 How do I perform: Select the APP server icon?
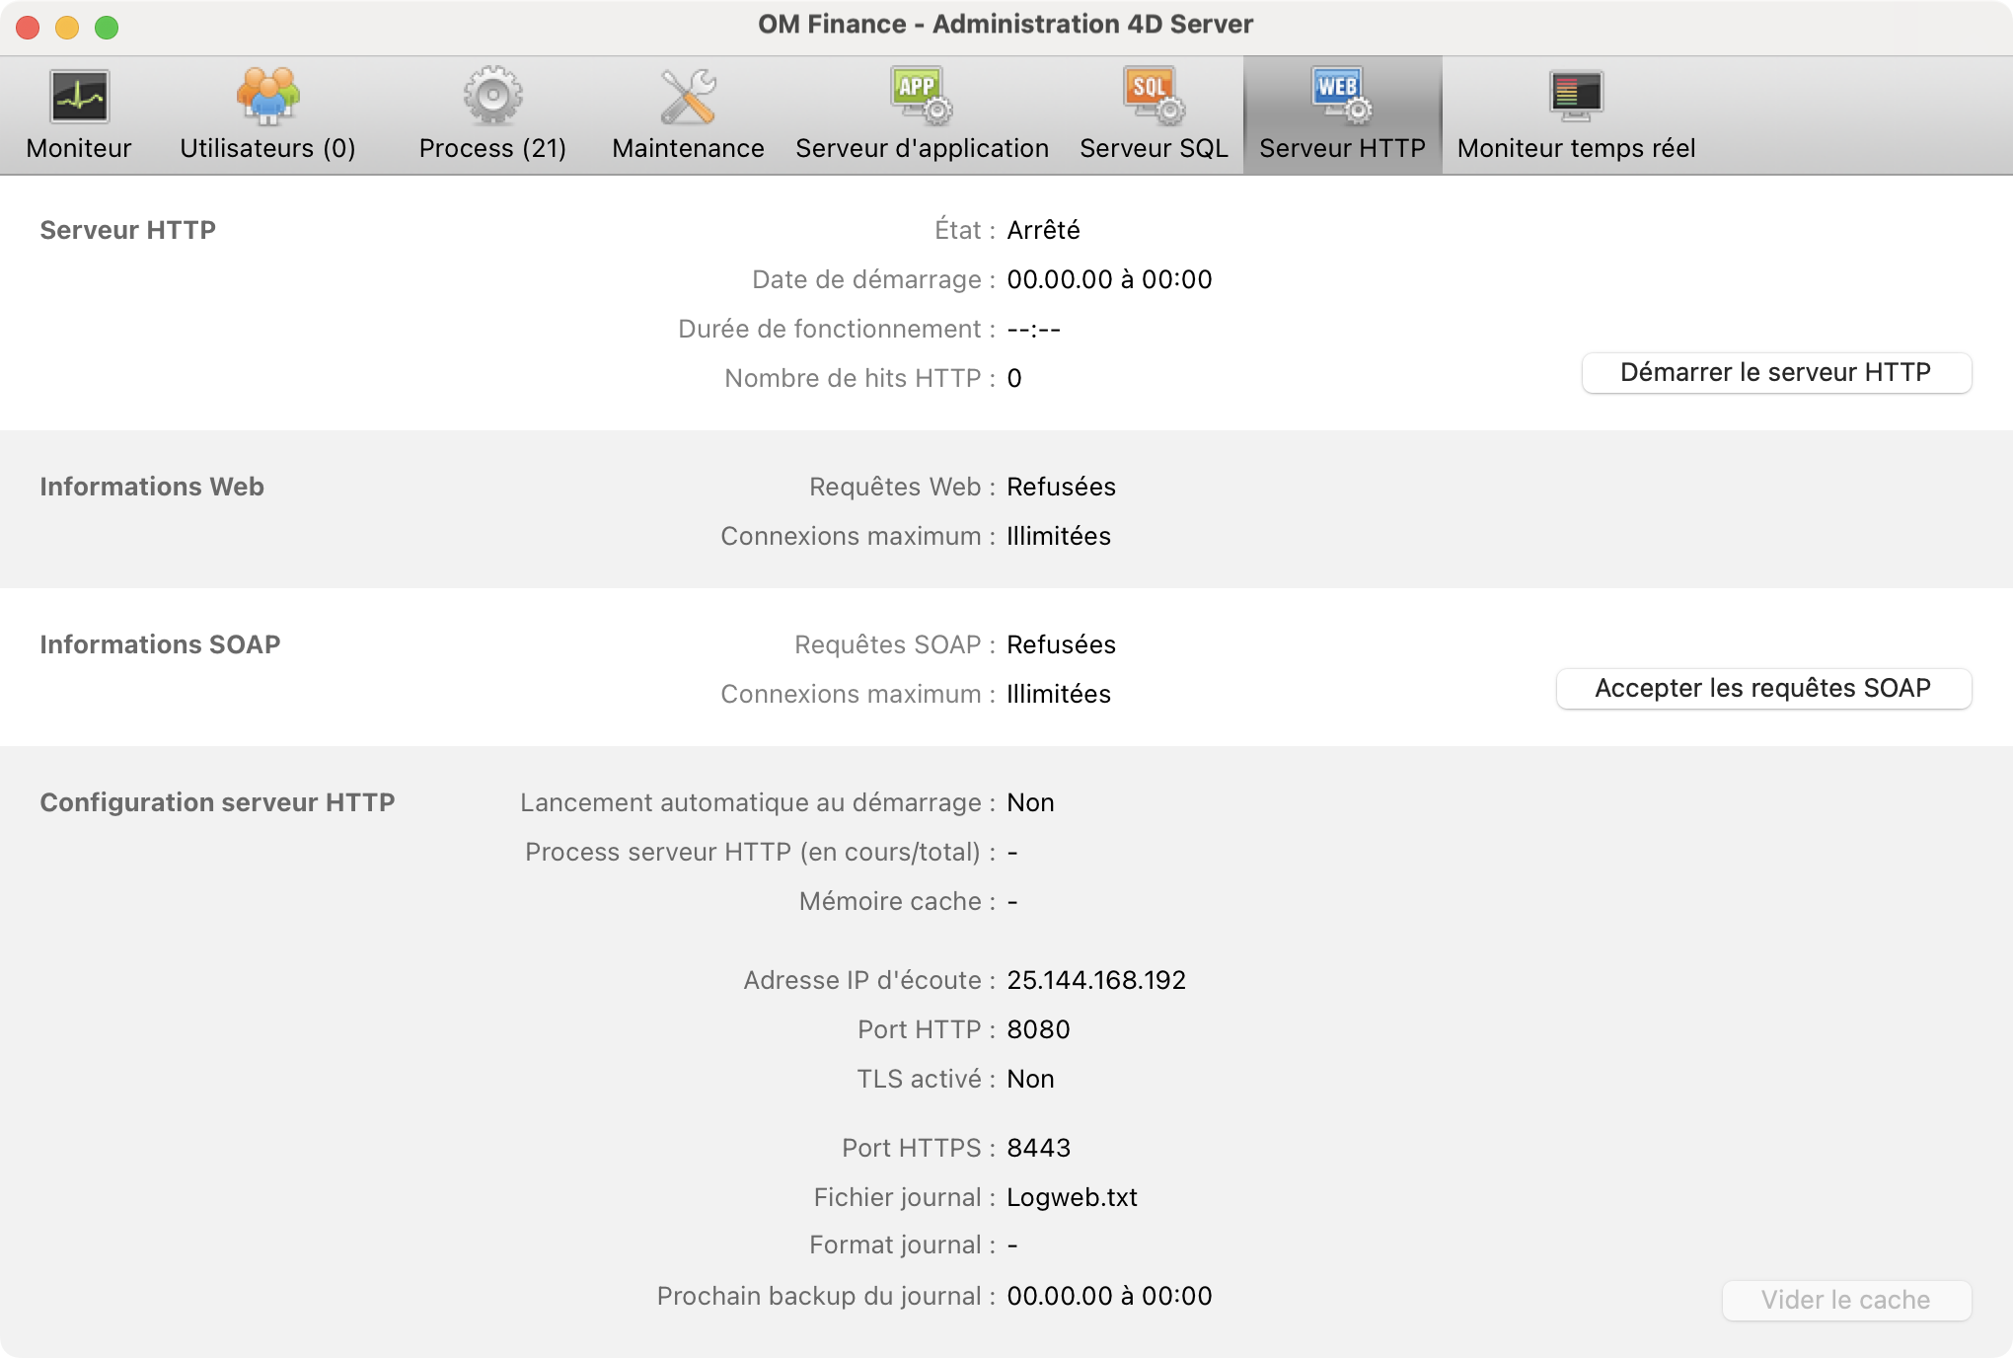click(922, 97)
